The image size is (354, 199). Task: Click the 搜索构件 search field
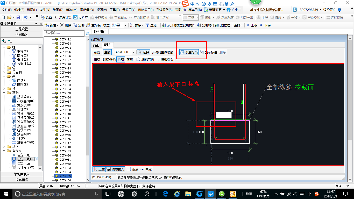tap(64, 33)
